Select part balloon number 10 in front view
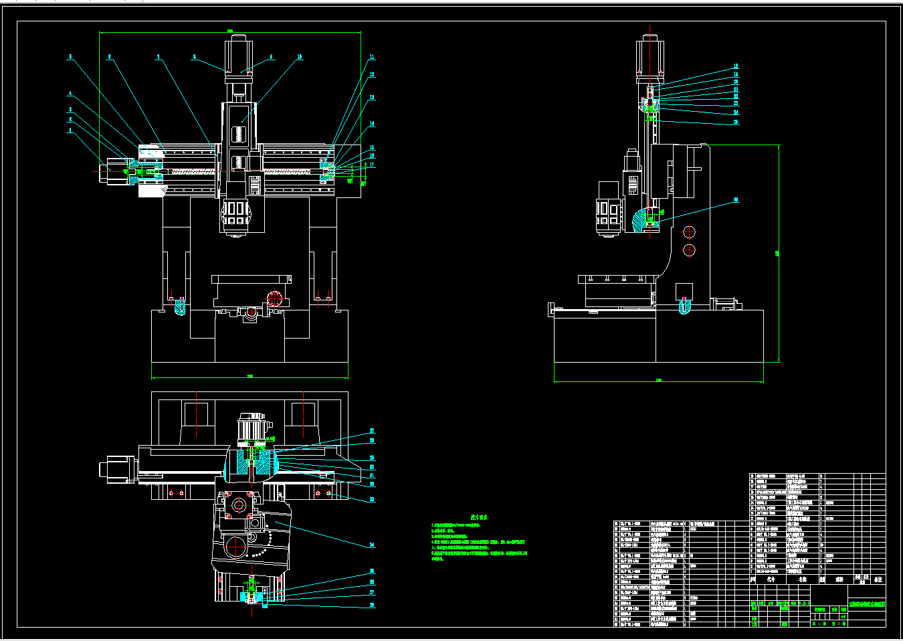Image resolution: width=903 pixels, height=641 pixels. coord(300,58)
